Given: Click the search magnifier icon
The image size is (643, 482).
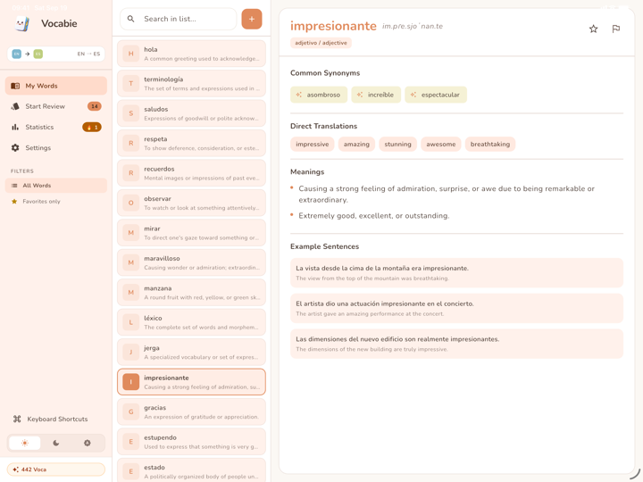Looking at the screenshot, I should pyautogui.click(x=130, y=19).
